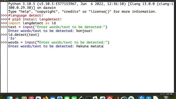Open Messages from the dock
176x99 pixels.
pos(67,98)
